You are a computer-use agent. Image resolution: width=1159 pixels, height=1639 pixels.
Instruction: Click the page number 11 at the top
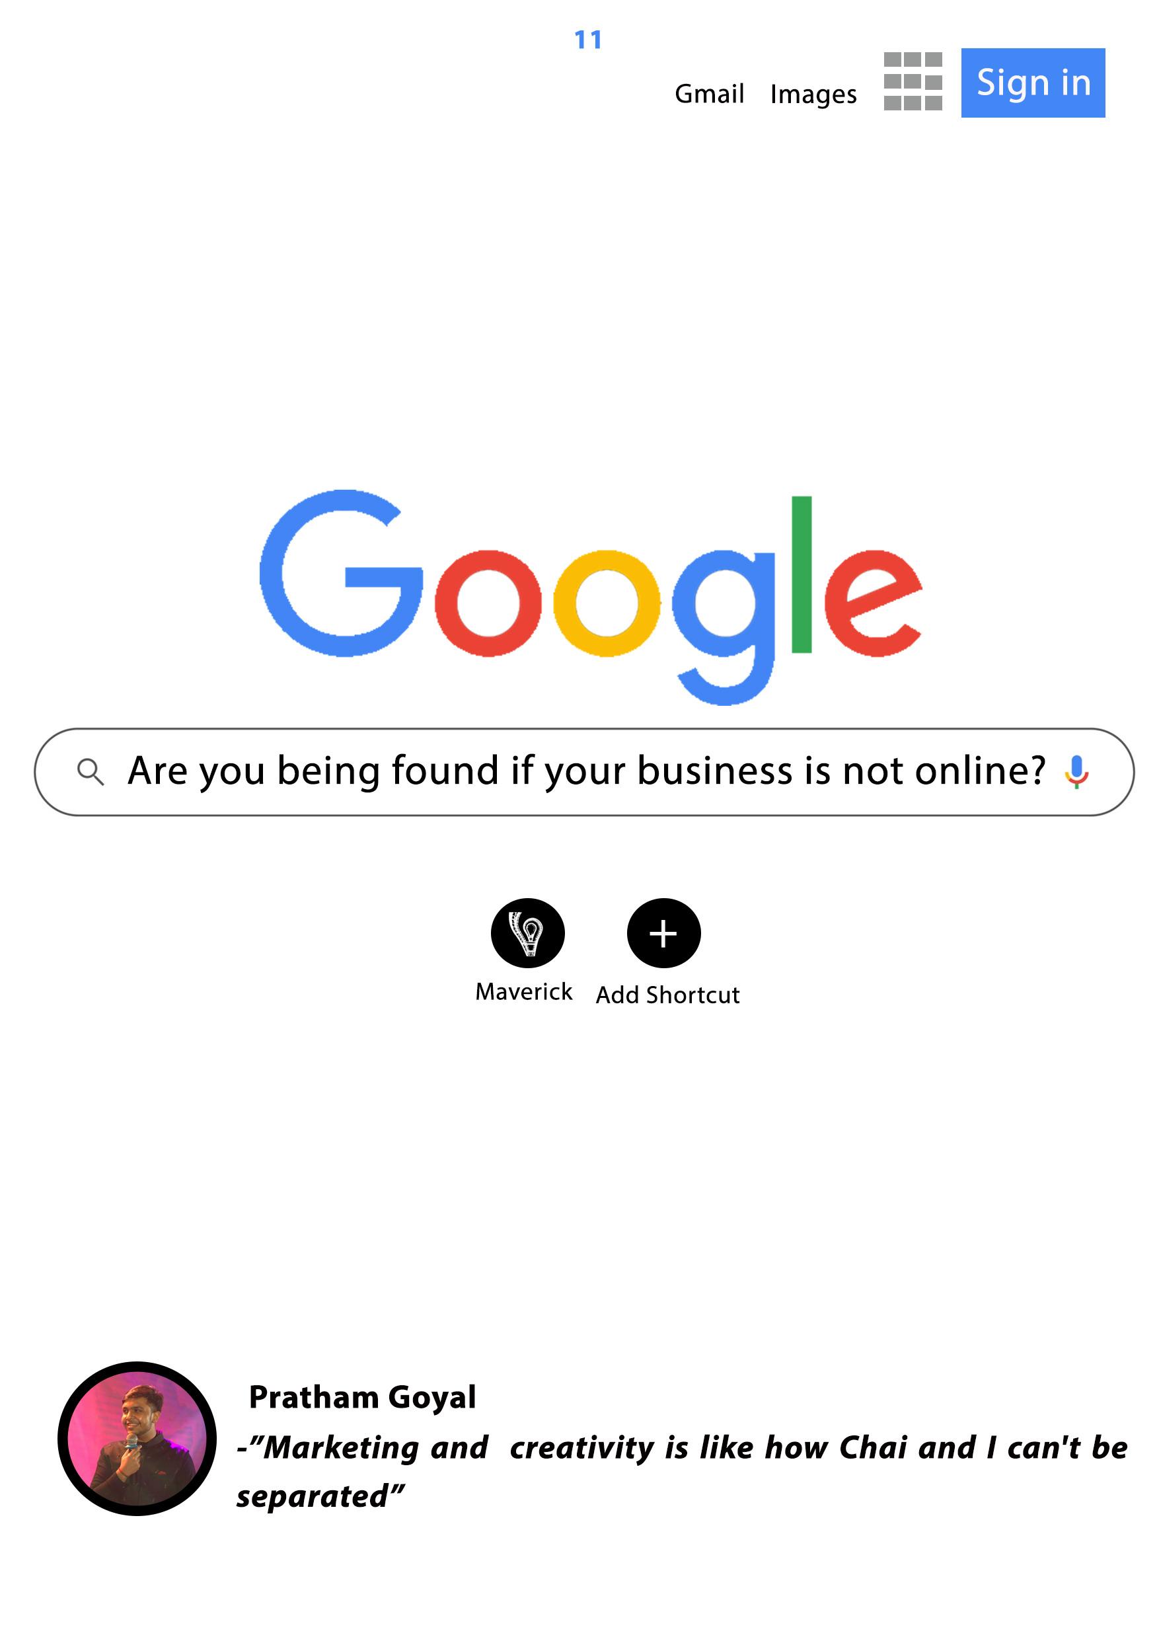click(589, 40)
